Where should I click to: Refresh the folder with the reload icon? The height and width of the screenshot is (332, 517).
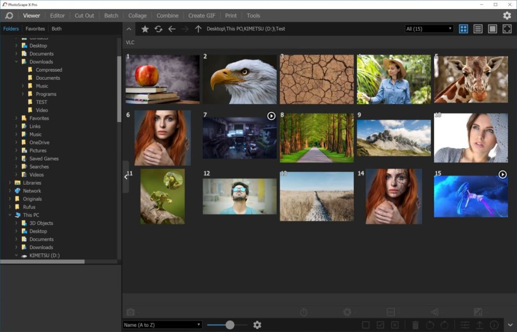(x=159, y=29)
